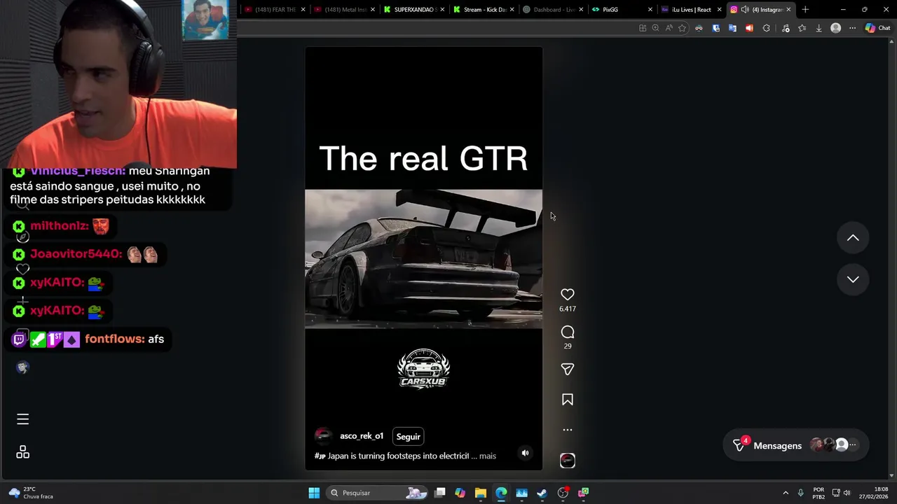Open the Edge downloads panel
The height and width of the screenshot is (504, 897).
[819, 28]
